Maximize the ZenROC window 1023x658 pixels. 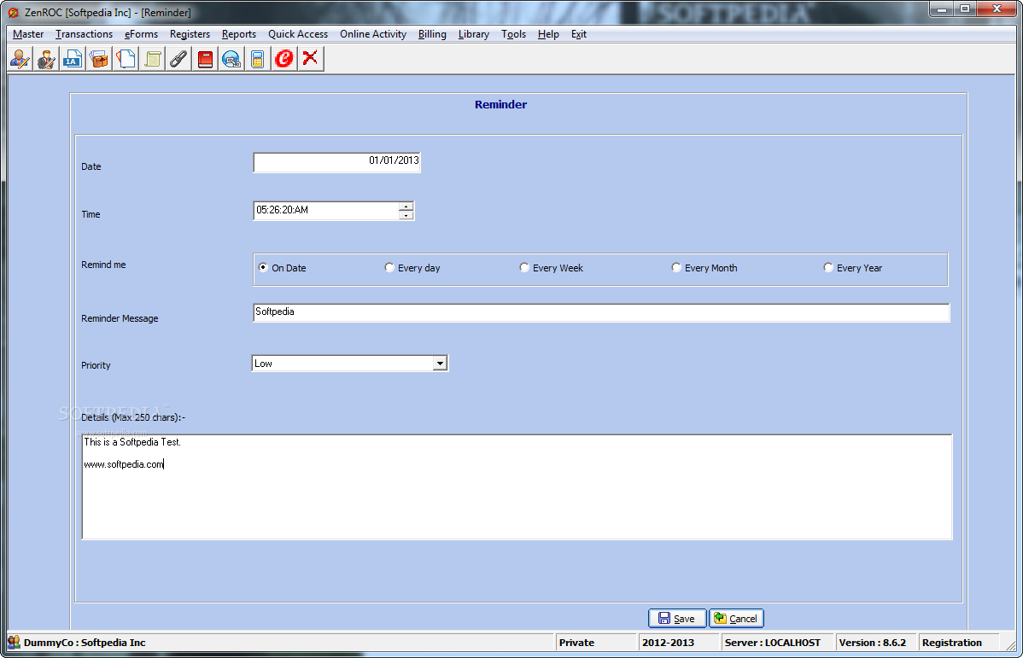[x=964, y=9]
